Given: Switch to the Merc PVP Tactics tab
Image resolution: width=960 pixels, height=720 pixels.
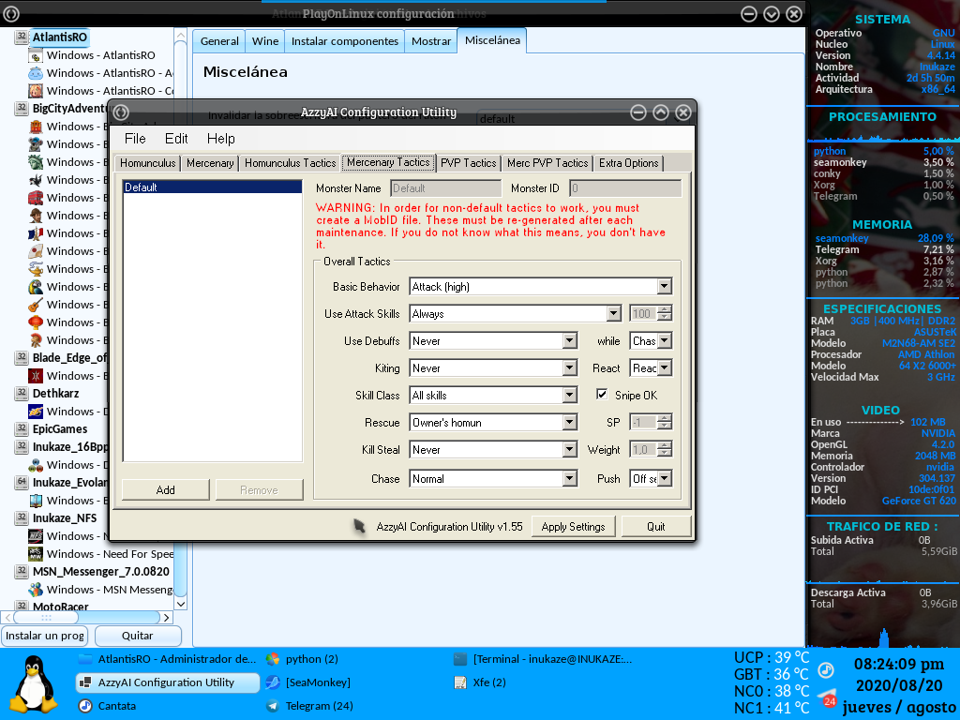Looking at the screenshot, I should tap(547, 163).
